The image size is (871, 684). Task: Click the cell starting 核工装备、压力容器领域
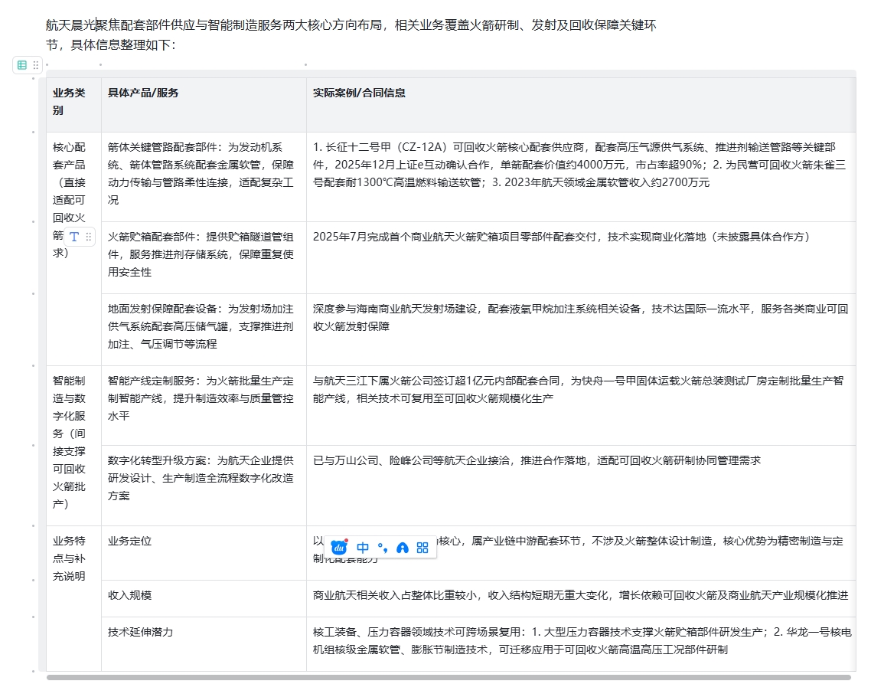(581, 643)
